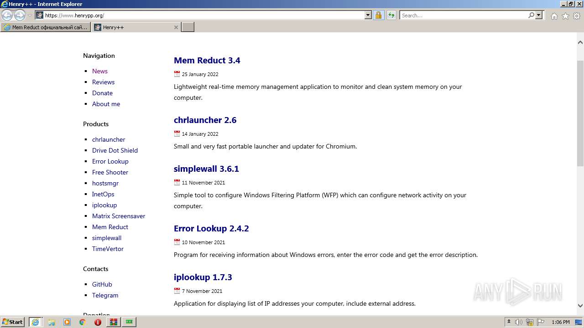
Task: Click calendar icon beside 25 January 2022
Action: (x=177, y=74)
